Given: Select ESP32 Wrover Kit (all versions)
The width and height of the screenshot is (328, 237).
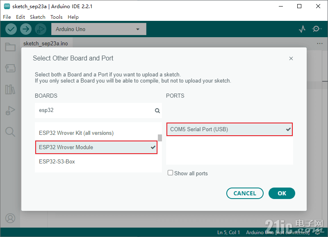Looking at the screenshot, I should (96, 133).
